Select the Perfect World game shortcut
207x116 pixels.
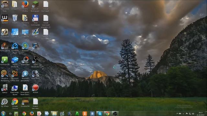click(x=5, y=47)
